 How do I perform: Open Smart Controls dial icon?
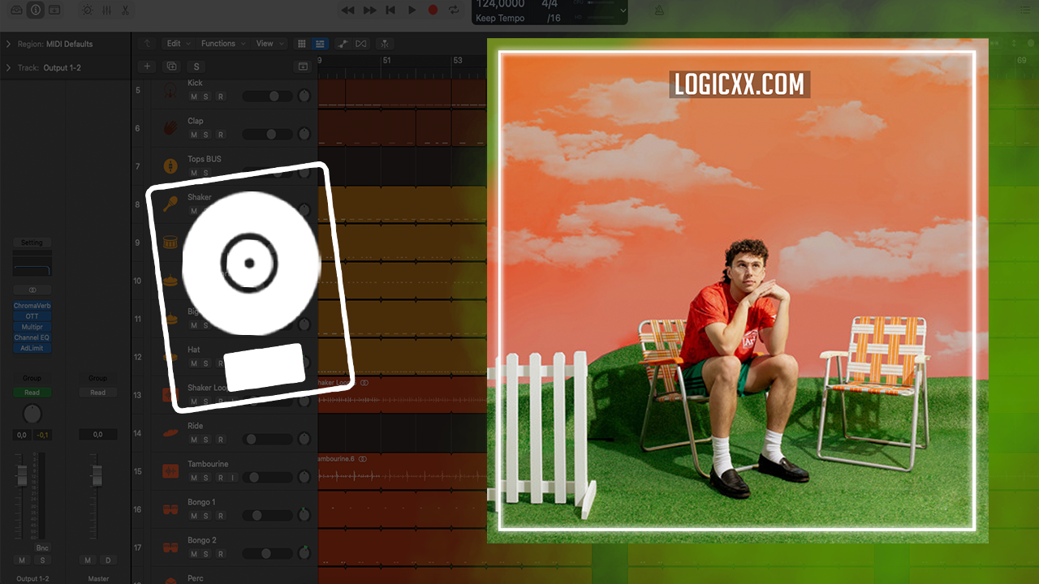(87, 10)
